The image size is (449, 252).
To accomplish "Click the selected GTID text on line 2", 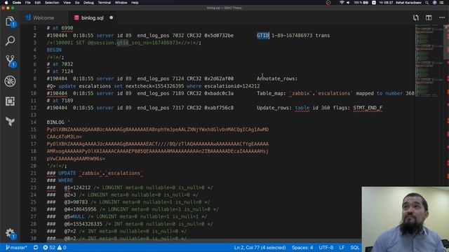I will [262, 36].
